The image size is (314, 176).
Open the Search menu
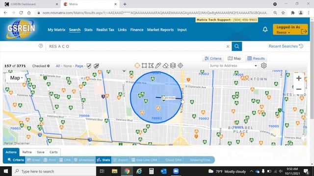click(75, 30)
